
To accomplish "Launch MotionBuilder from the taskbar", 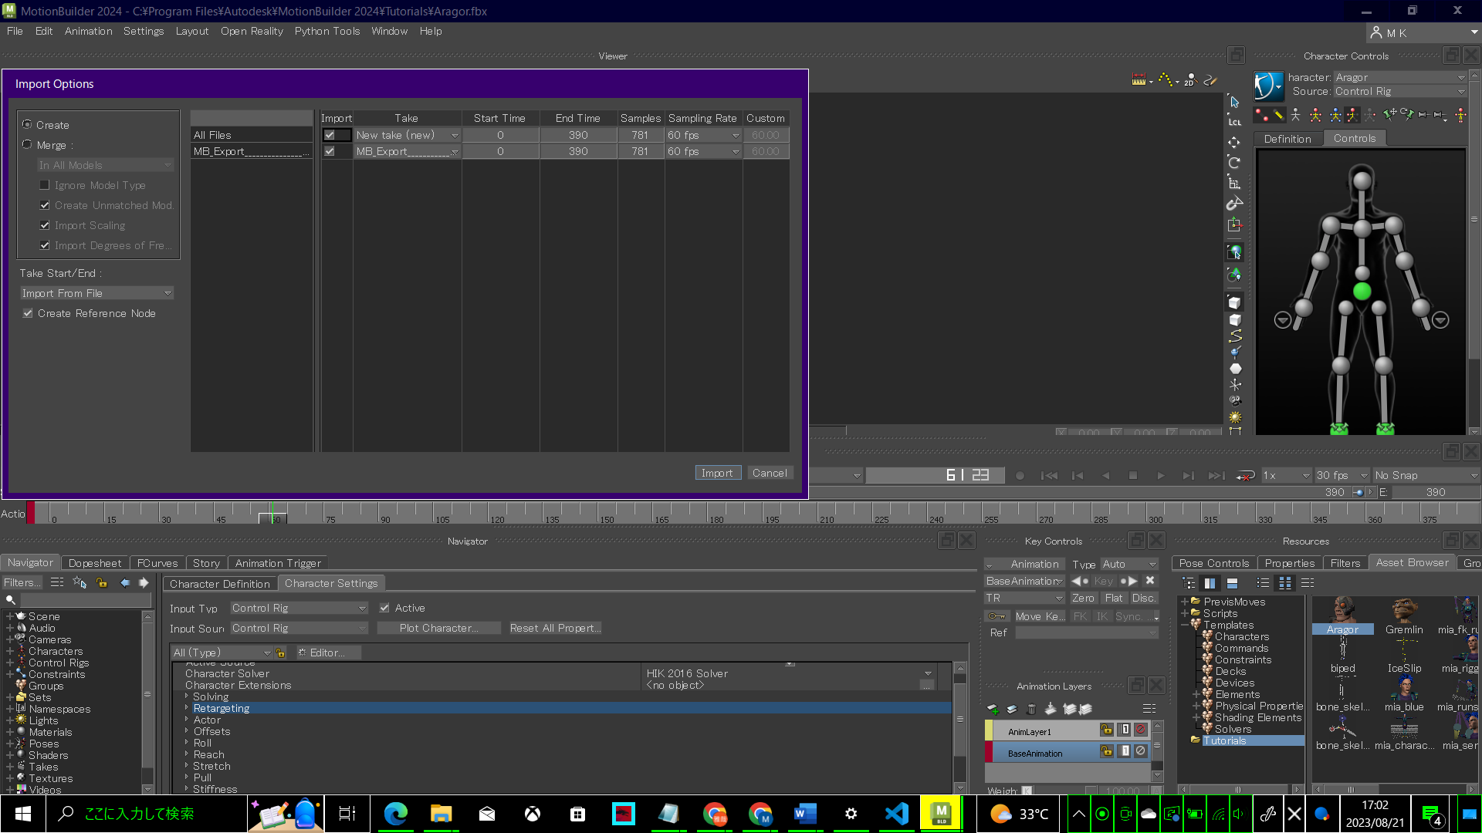I will 940,814.
